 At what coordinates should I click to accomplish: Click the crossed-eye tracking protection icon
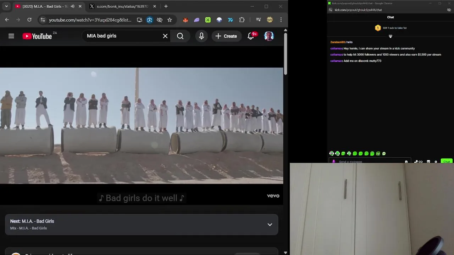click(x=160, y=20)
